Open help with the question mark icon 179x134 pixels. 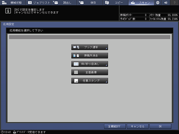[174, 2]
